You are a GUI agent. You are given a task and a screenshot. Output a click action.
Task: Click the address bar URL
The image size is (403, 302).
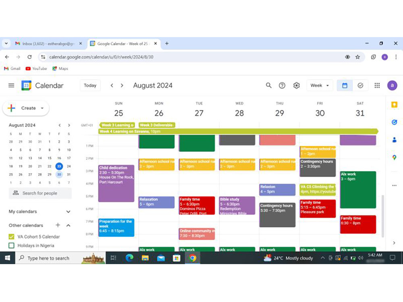pyautogui.click(x=101, y=57)
